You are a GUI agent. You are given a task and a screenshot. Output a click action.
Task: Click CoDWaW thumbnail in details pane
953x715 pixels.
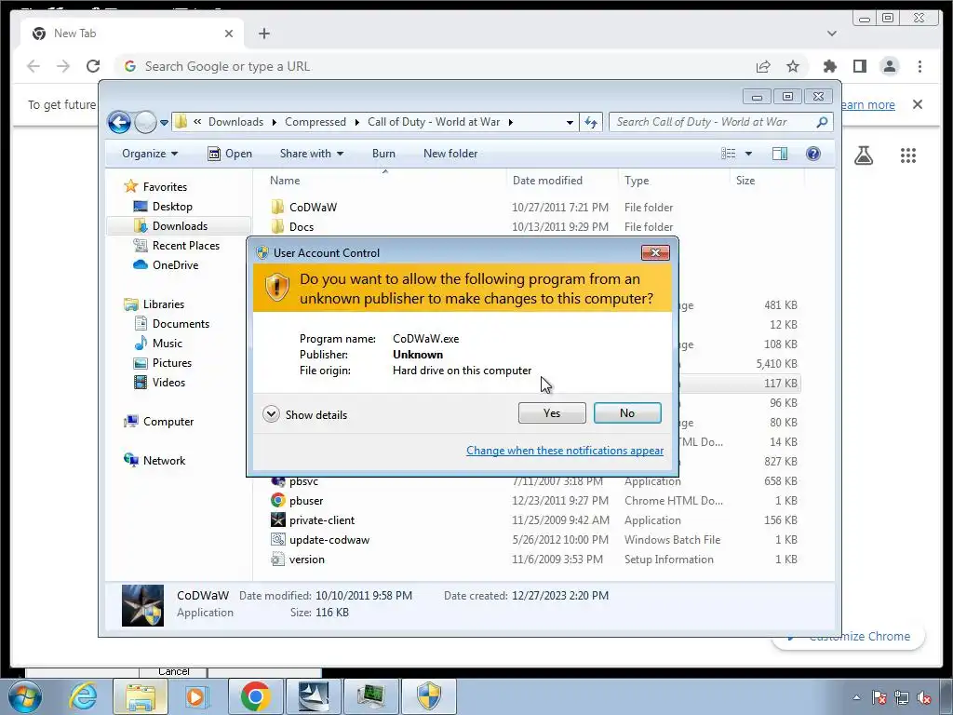coord(142,605)
